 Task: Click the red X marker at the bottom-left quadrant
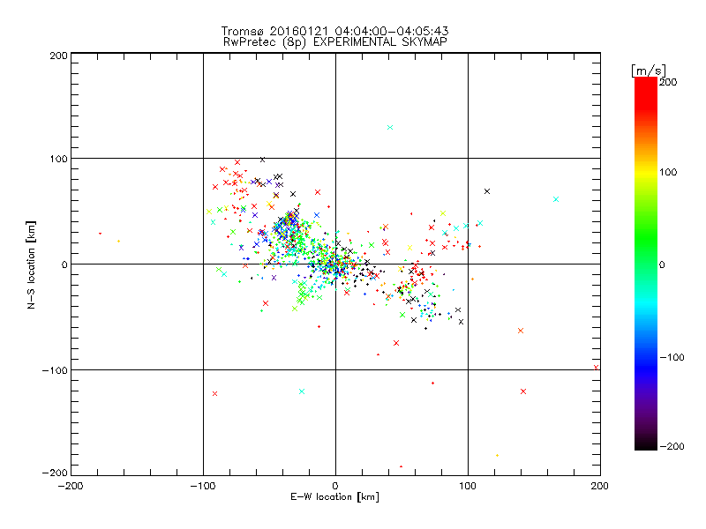tap(214, 393)
